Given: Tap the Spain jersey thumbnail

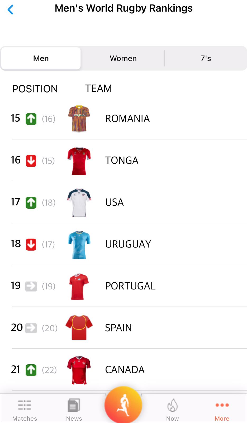Looking at the screenshot, I should point(79,328).
